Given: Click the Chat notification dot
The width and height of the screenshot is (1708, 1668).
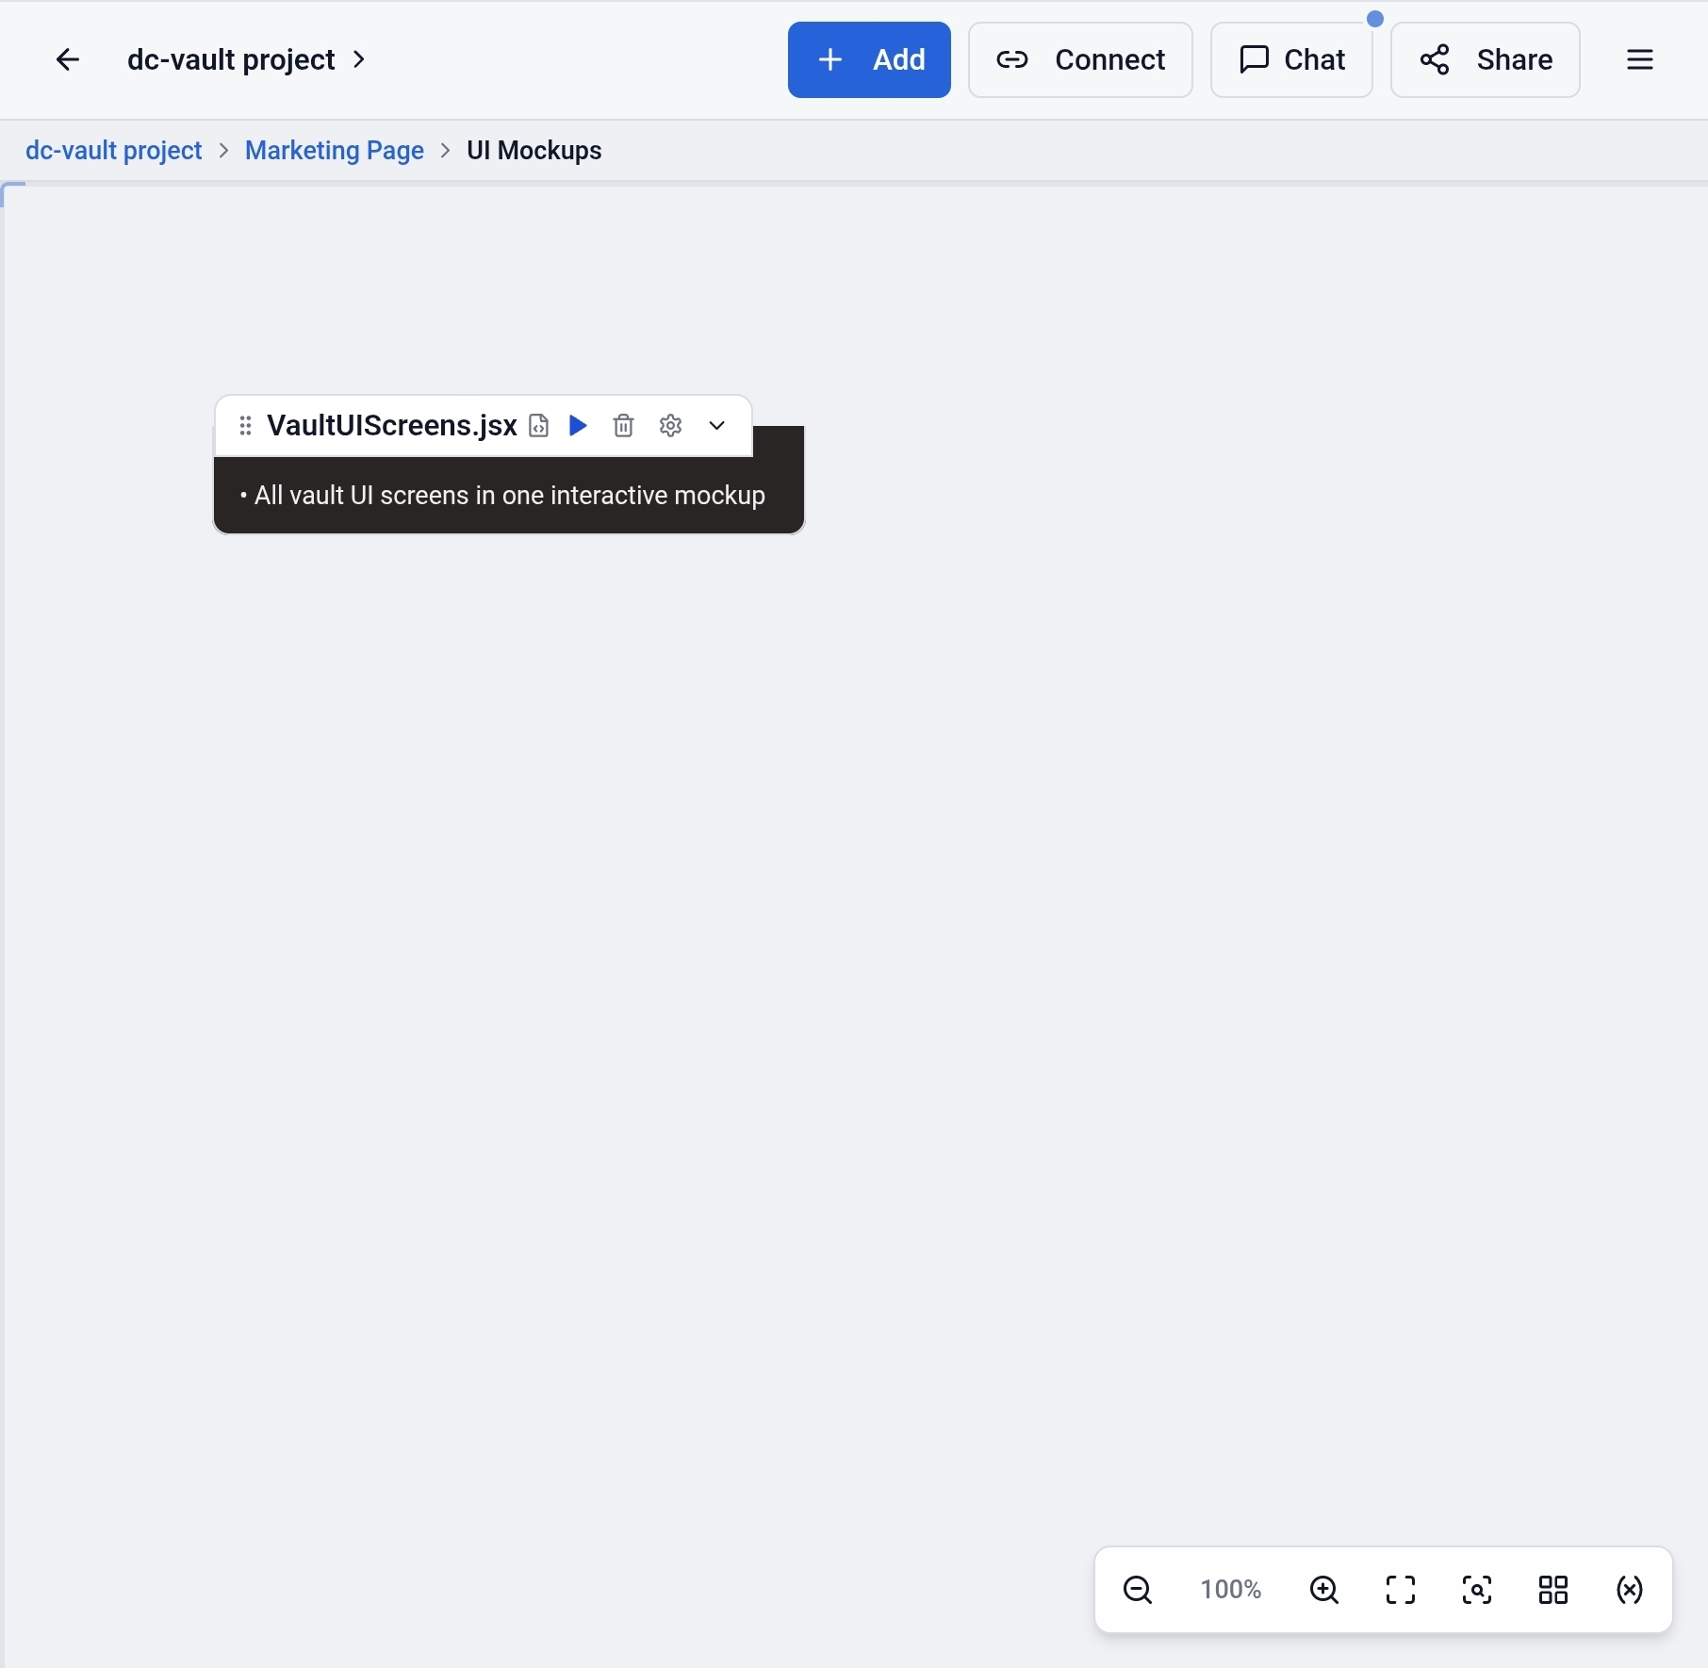Looking at the screenshot, I should (1375, 19).
